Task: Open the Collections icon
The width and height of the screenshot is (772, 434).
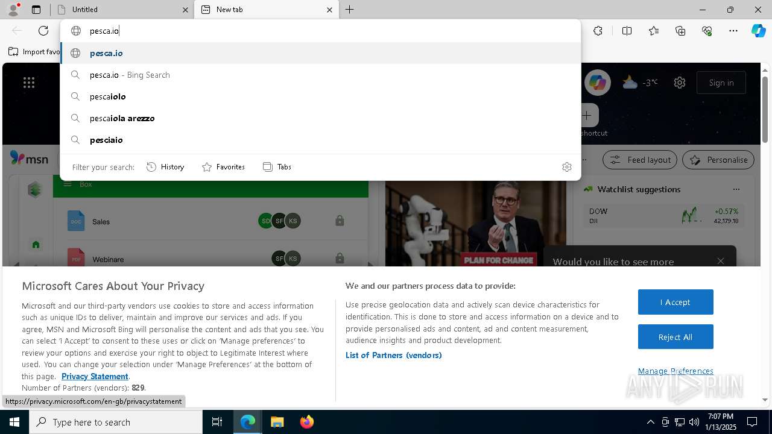Action: pos(680,31)
